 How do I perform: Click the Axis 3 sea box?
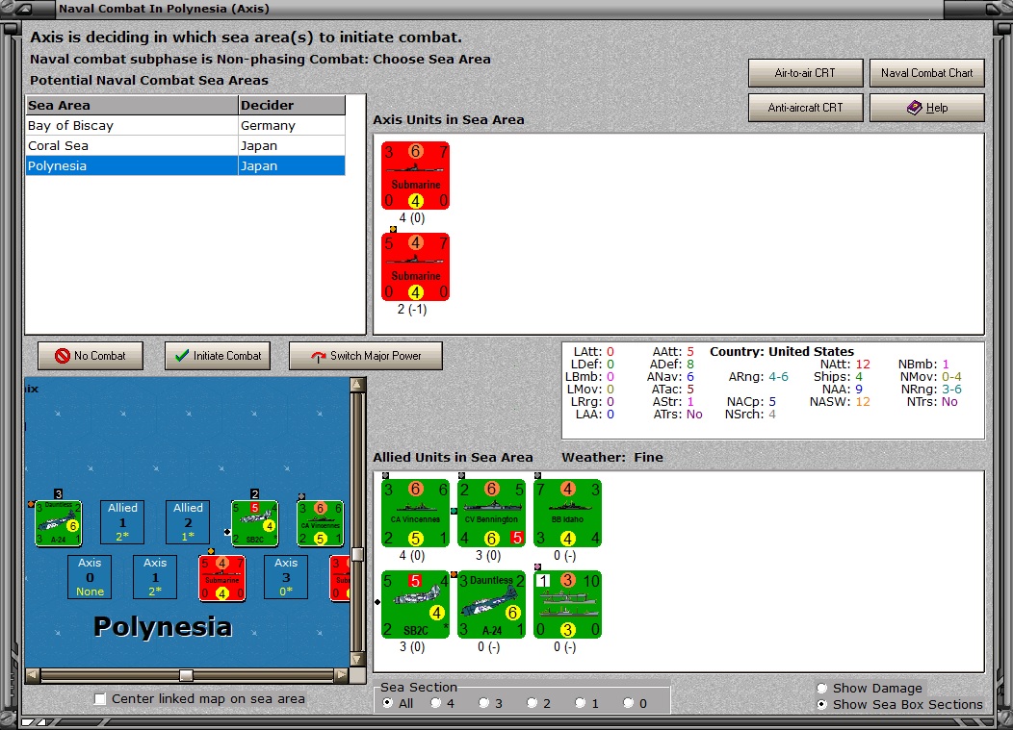tap(286, 577)
